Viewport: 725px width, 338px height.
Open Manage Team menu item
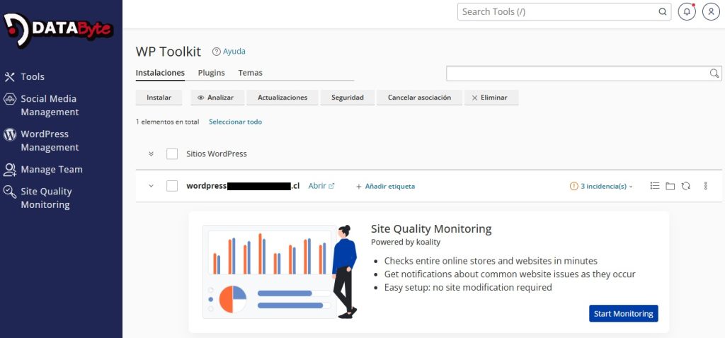[51, 170]
